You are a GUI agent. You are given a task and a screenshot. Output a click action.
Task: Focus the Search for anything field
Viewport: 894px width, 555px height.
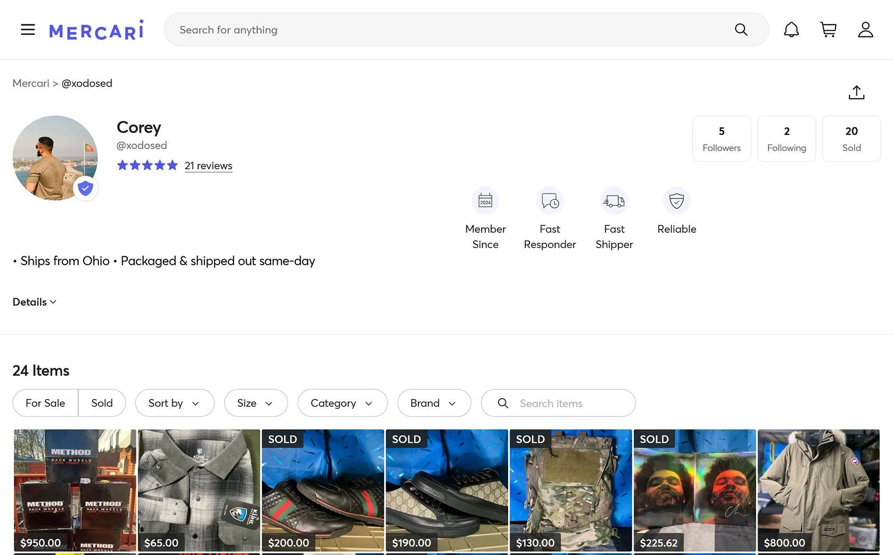(466, 30)
